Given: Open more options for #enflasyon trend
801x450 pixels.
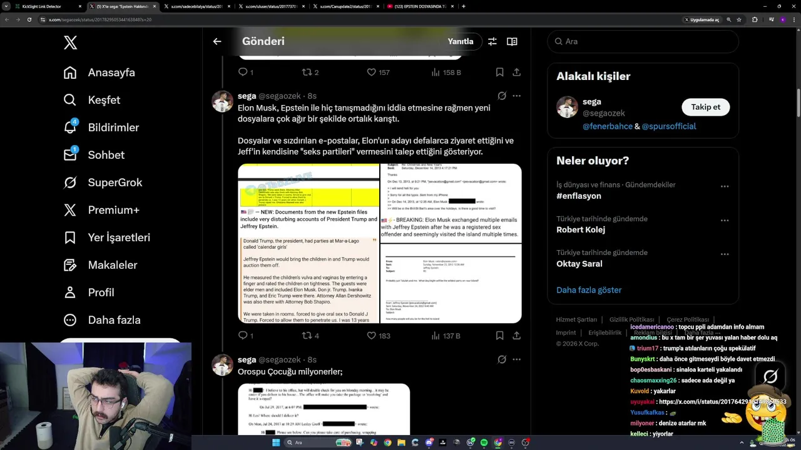Looking at the screenshot, I should [725, 186].
